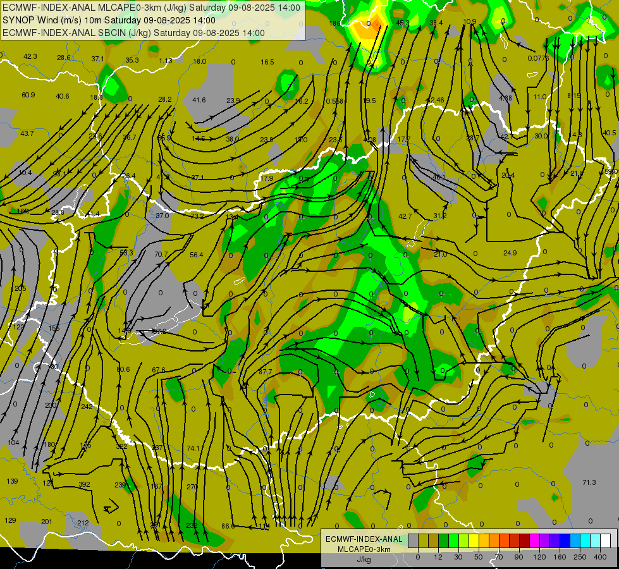Click the map value '18.0'
The height and width of the screenshot is (569, 619).
[200, 61]
